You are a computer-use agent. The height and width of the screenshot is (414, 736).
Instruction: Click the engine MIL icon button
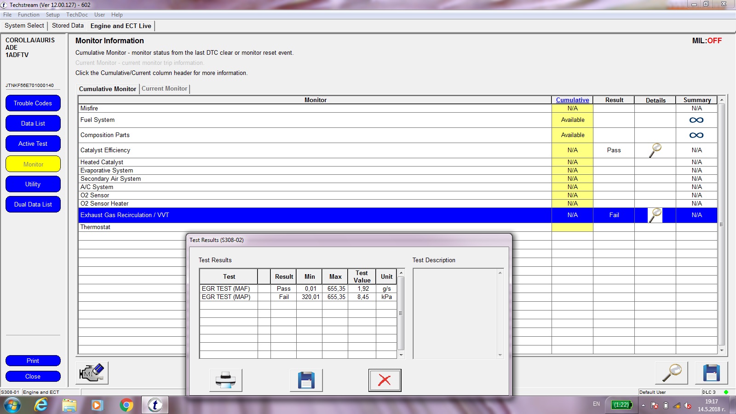(x=92, y=373)
